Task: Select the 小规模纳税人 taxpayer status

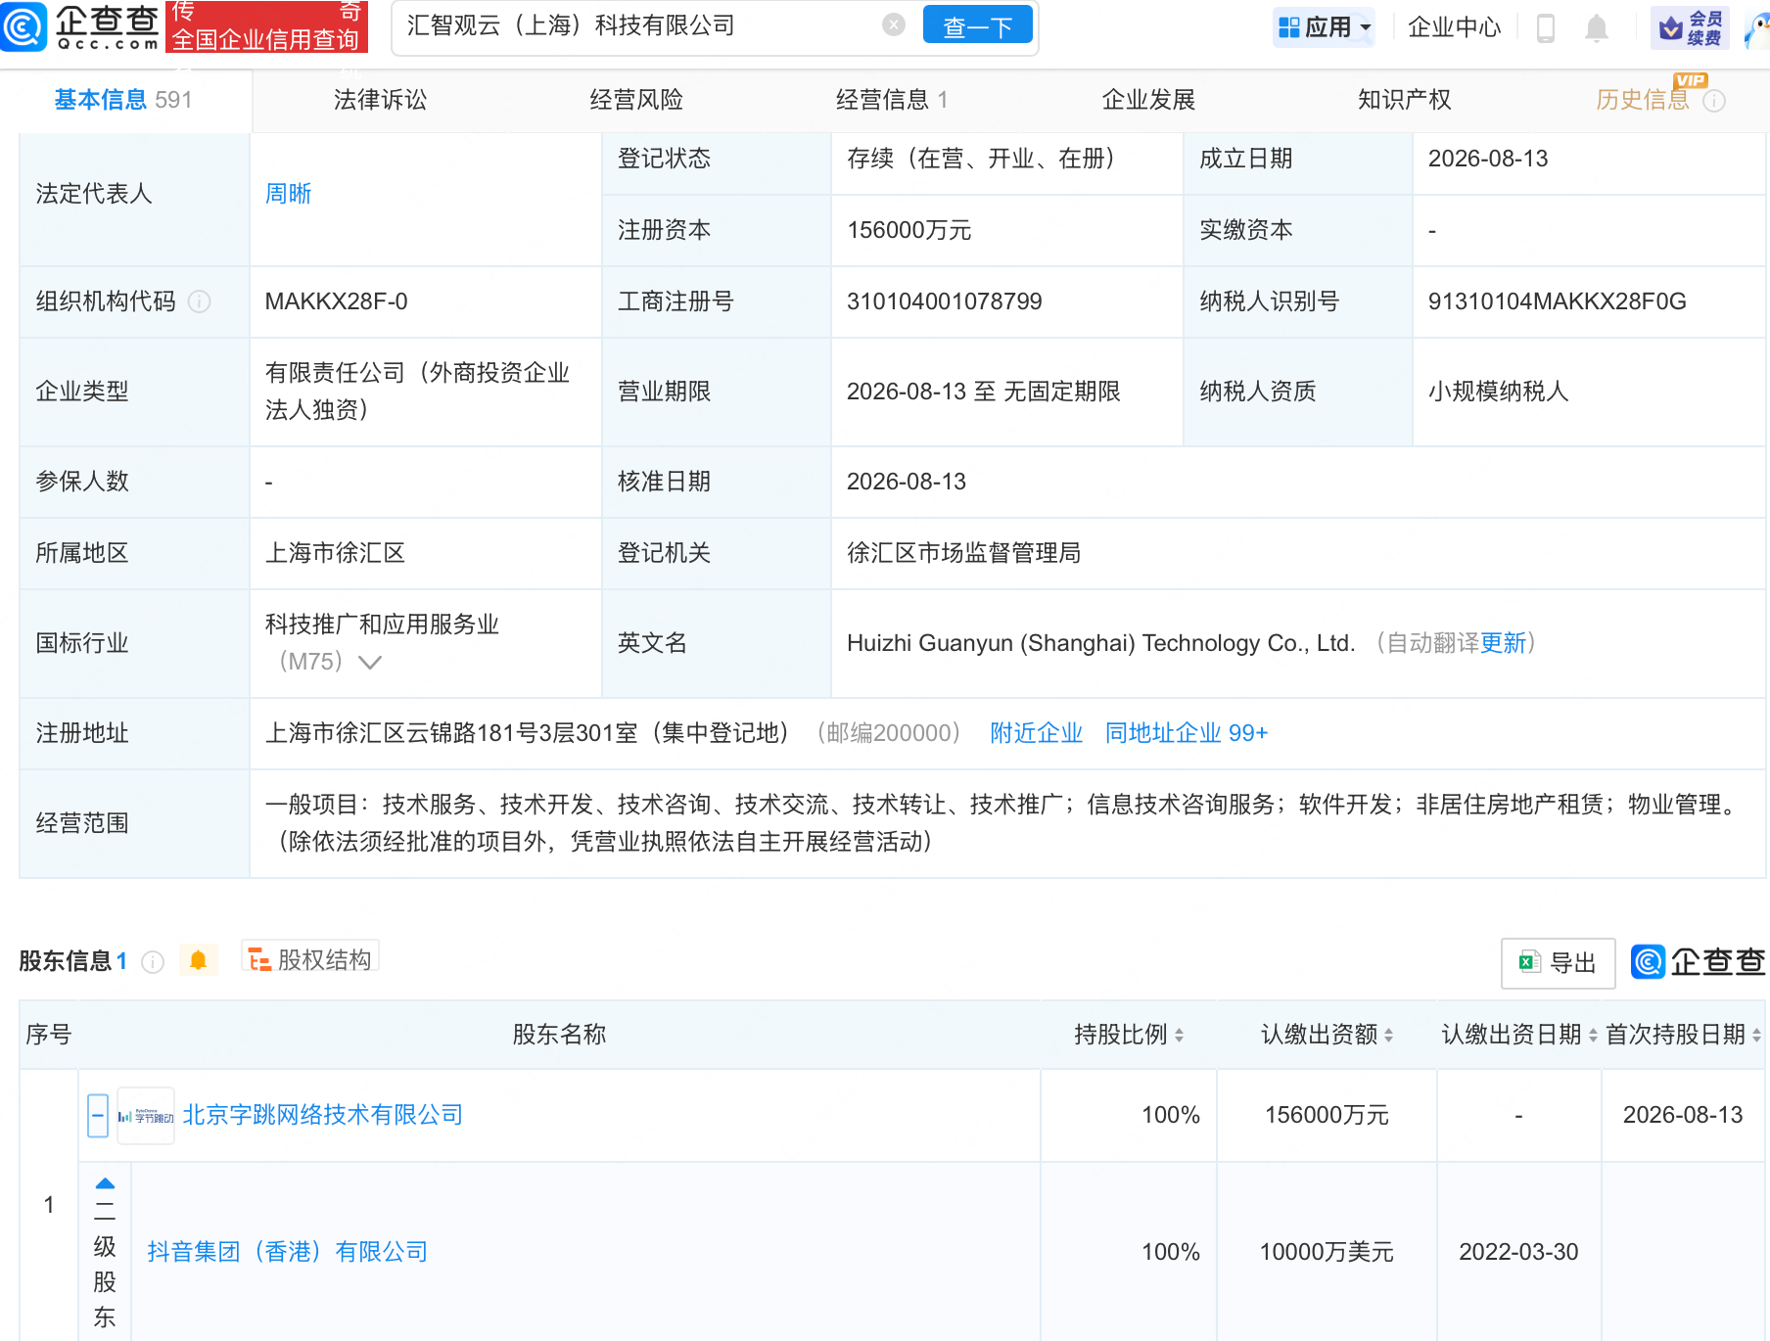Action: (1498, 392)
